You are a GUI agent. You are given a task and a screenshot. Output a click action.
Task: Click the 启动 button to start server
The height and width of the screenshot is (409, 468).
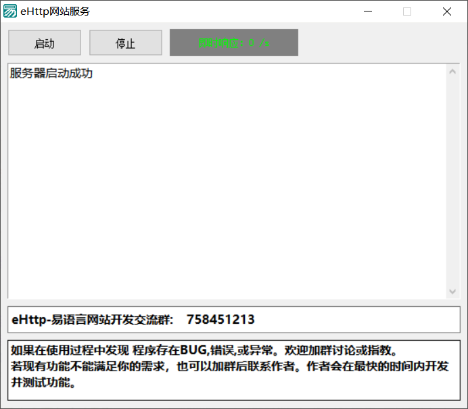coord(45,43)
